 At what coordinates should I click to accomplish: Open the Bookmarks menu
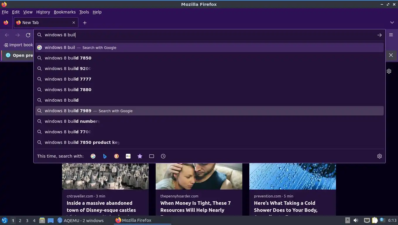click(x=65, y=12)
